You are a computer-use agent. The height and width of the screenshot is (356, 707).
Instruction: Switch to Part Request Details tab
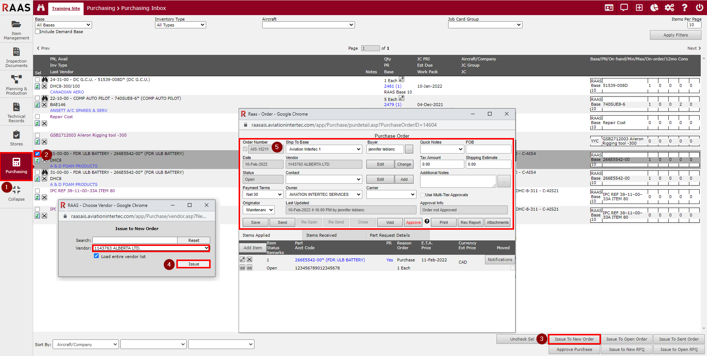click(390, 235)
